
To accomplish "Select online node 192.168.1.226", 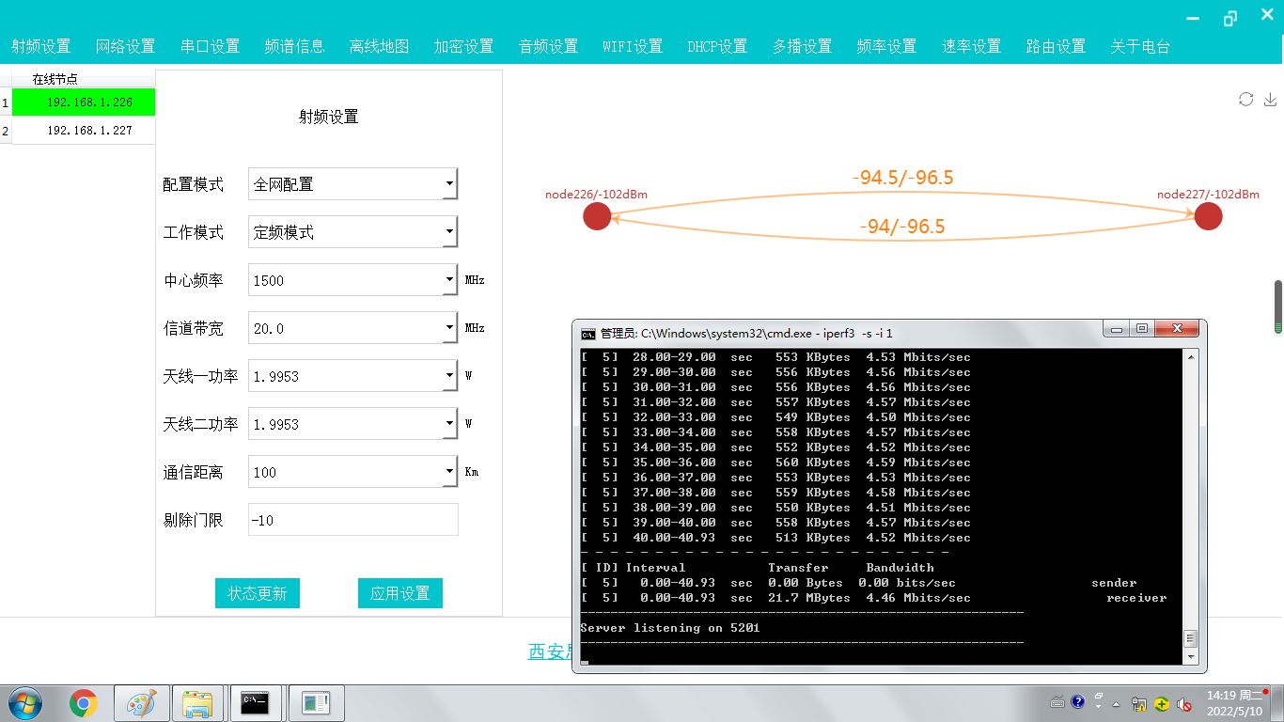I will tap(84, 102).
